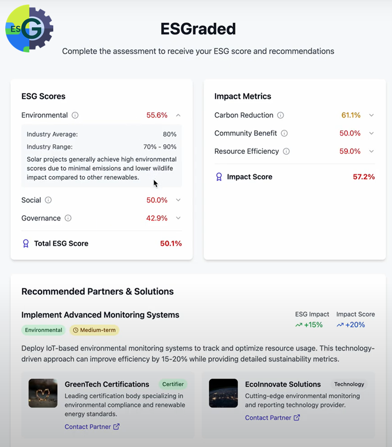Screen dimensions: 392x447
Task: Expand the Community Benefit metric
Action: [371, 133]
